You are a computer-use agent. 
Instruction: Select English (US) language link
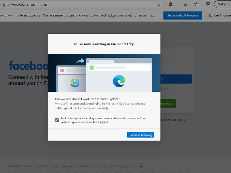pos(15,166)
